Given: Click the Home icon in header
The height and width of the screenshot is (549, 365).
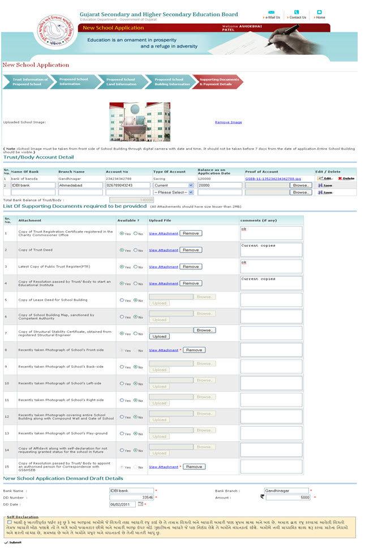Looking at the screenshot, I should pos(319,12).
